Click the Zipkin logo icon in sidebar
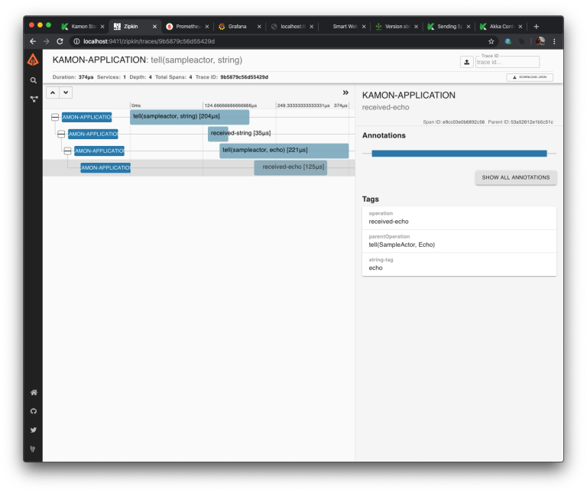The width and height of the screenshot is (587, 493). tap(33, 60)
